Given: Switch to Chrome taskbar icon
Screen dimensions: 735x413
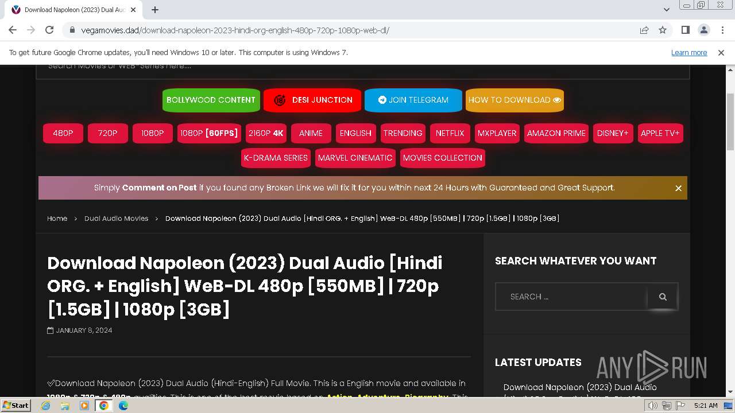Looking at the screenshot, I should 104,406.
